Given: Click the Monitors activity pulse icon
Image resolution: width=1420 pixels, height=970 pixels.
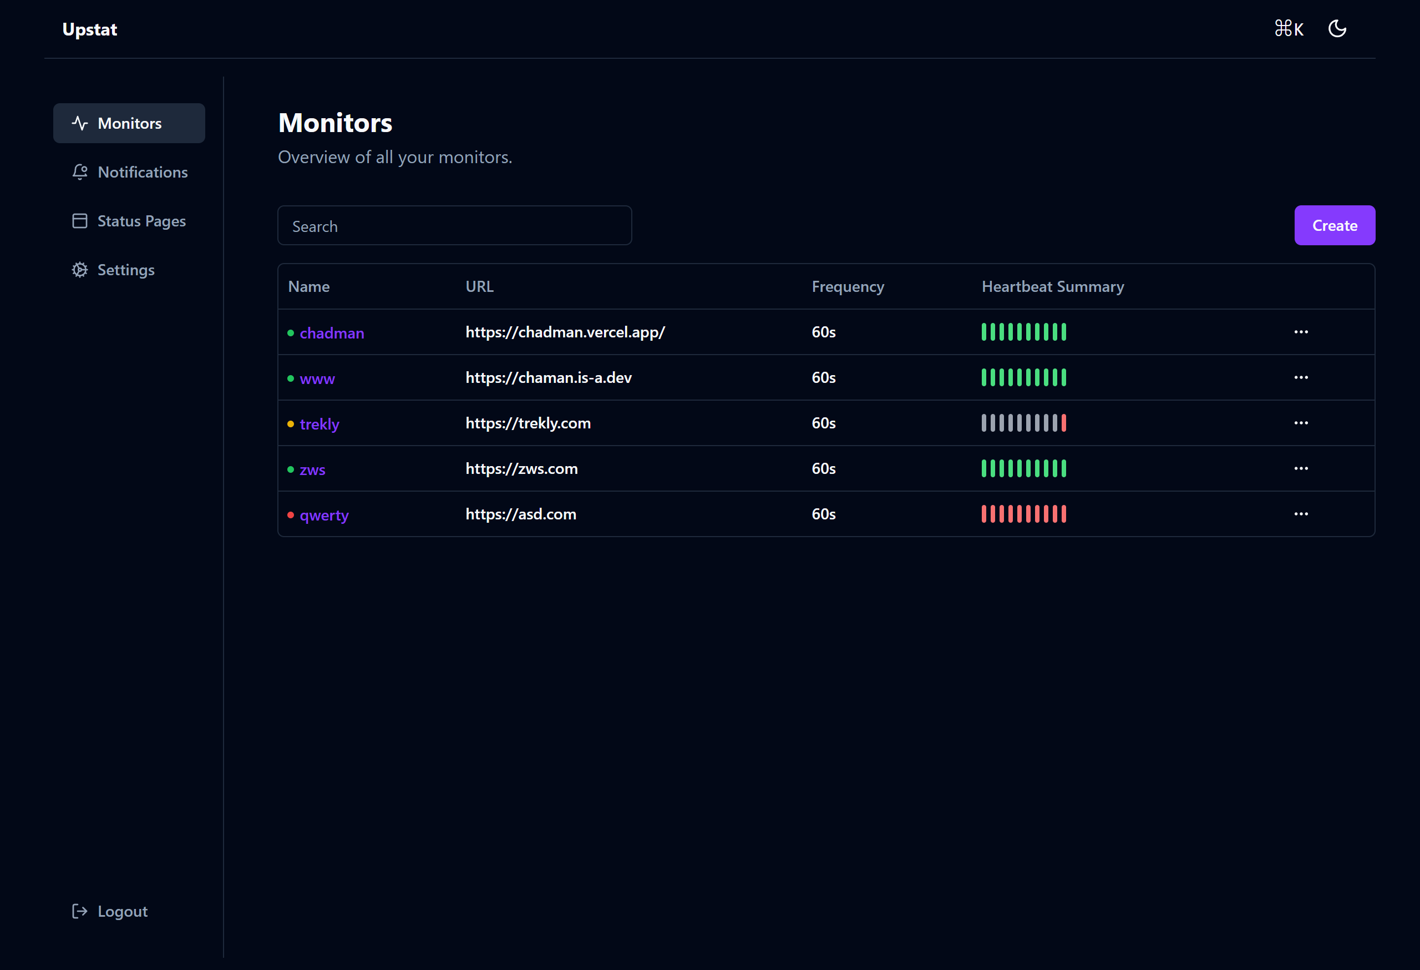Looking at the screenshot, I should (x=79, y=123).
